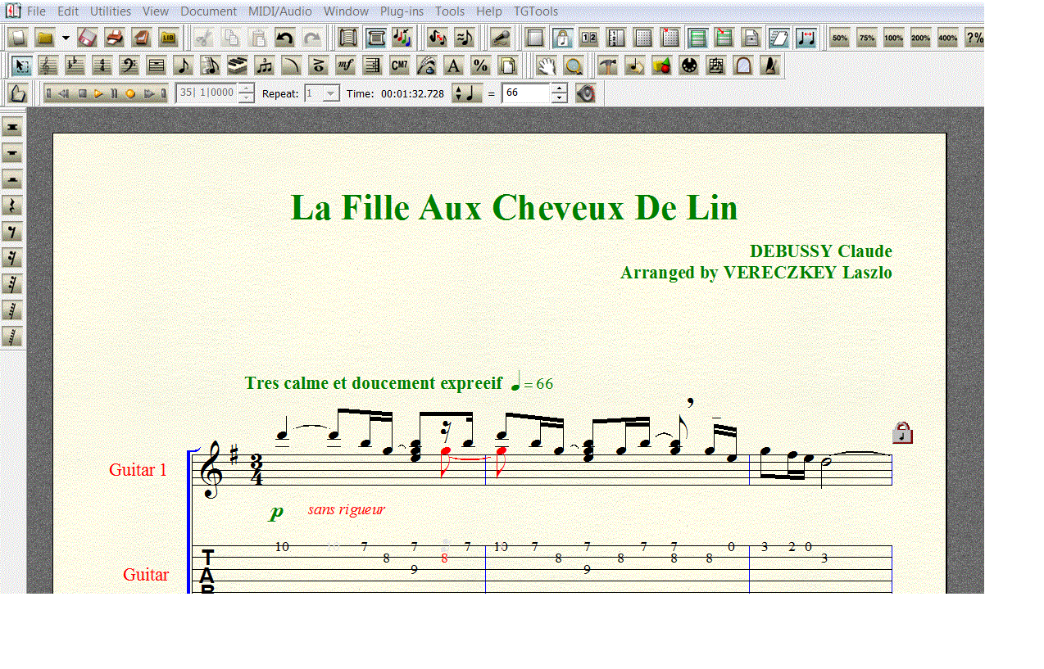
Task: Open the Plug-ins menu
Action: pyautogui.click(x=402, y=11)
